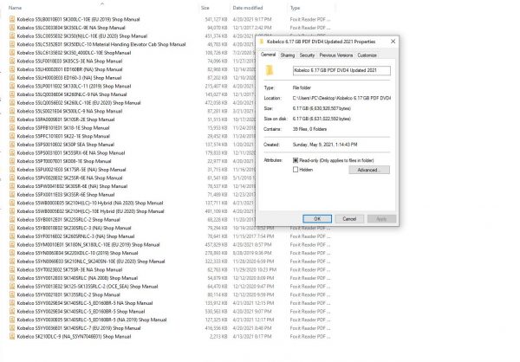Click PDF icon of SK350(N)LC-10E (EU 2020) manual
The height and width of the screenshot is (362, 520).
coord(12,36)
